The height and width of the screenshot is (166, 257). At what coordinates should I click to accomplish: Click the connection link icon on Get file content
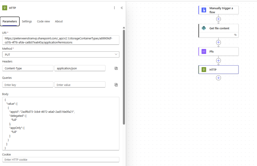(x=235, y=35)
